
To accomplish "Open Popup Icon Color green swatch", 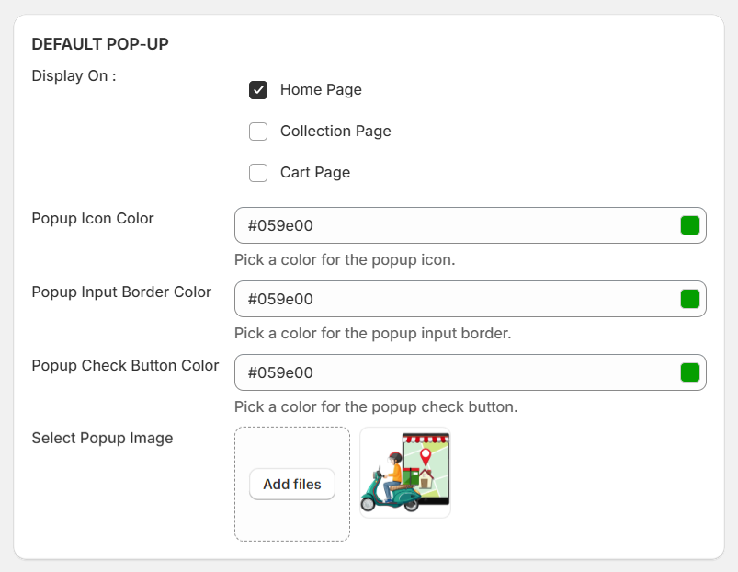I will (690, 225).
